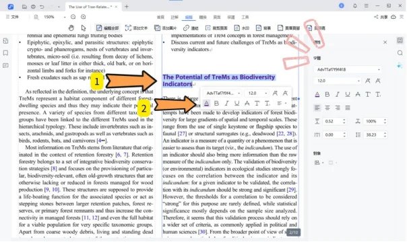Open the zoom level 150% dropdown
The image size is (407, 242).
(x=65, y=17)
